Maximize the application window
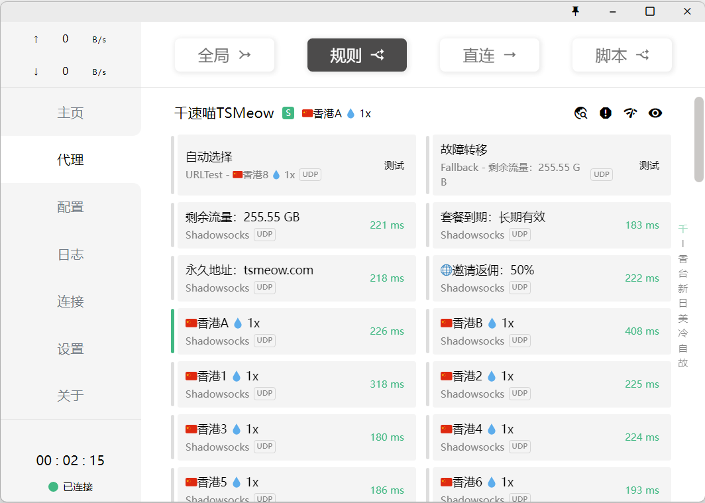This screenshot has height=503, width=705. click(x=650, y=11)
